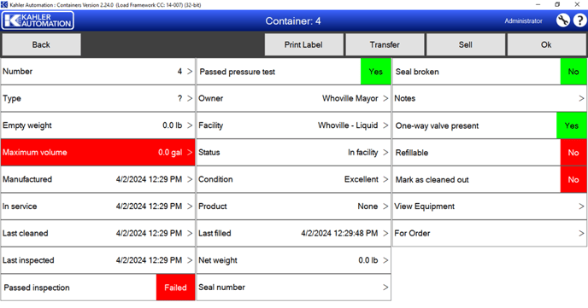Restore down the application window

[557, 4]
